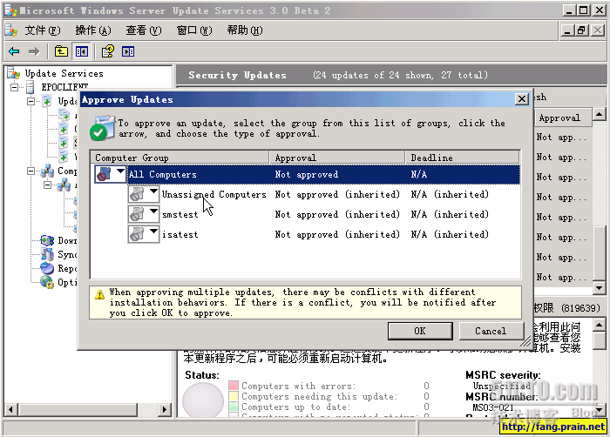
Task: Click the document icon left of 文件 menu
Action: click(x=10, y=30)
